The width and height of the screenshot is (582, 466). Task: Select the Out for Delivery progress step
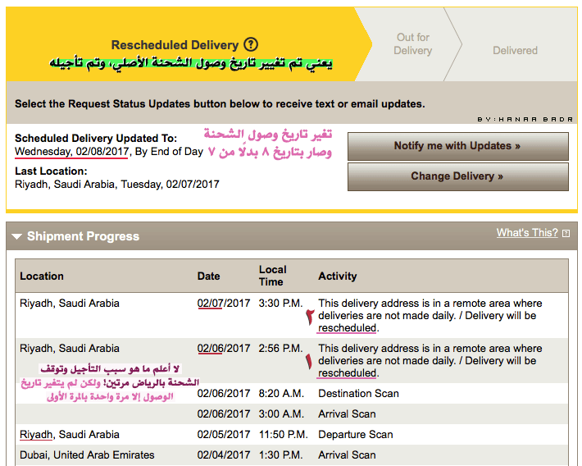pos(413,43)
